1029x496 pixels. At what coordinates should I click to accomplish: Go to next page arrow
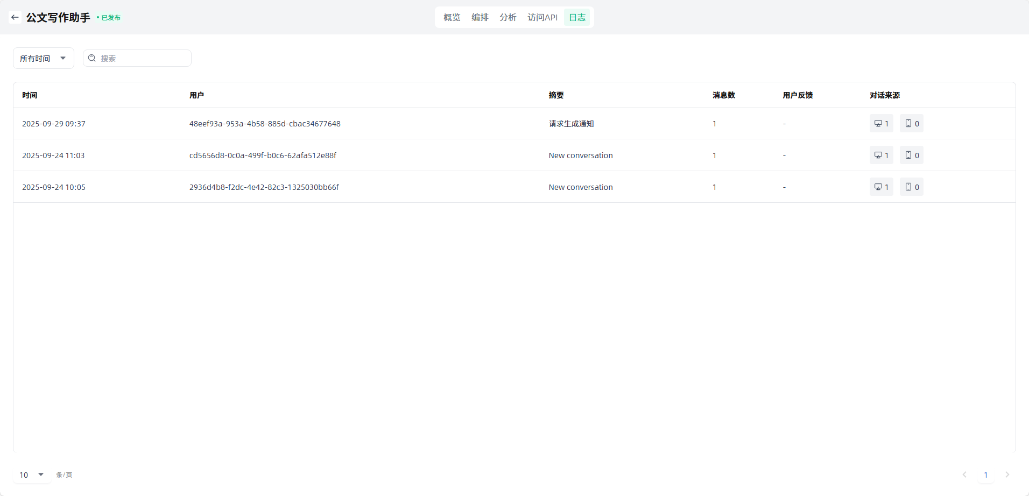(1007, 474)
